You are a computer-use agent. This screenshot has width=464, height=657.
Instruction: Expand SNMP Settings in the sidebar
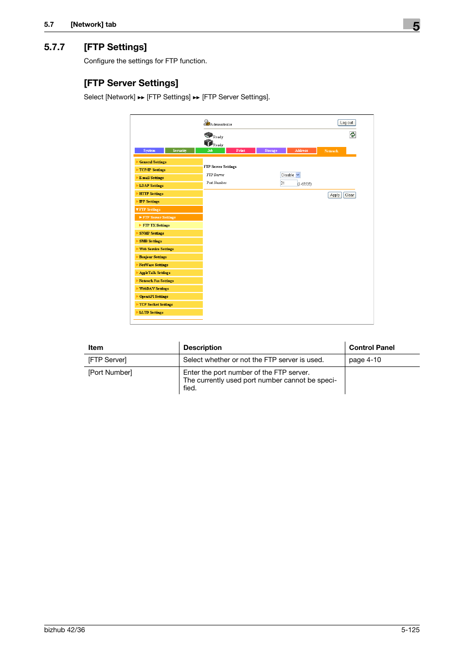coord(169,233)
